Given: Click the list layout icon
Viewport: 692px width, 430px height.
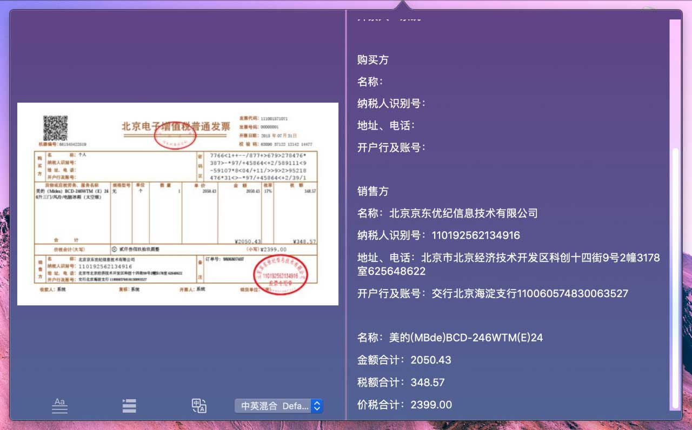Looking at the screenshot, I should 129,406.
